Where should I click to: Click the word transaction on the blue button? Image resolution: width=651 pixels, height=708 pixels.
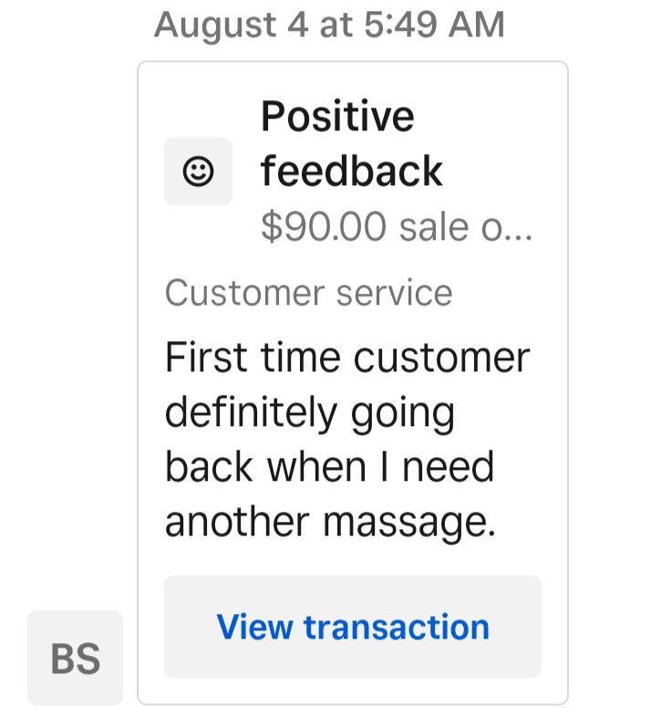(x=397, y=627)
